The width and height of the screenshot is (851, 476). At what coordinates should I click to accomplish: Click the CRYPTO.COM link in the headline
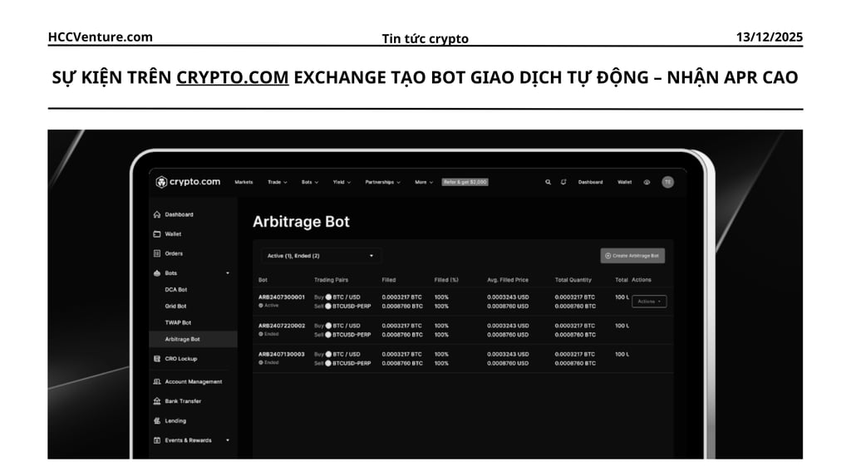point(233,77)
